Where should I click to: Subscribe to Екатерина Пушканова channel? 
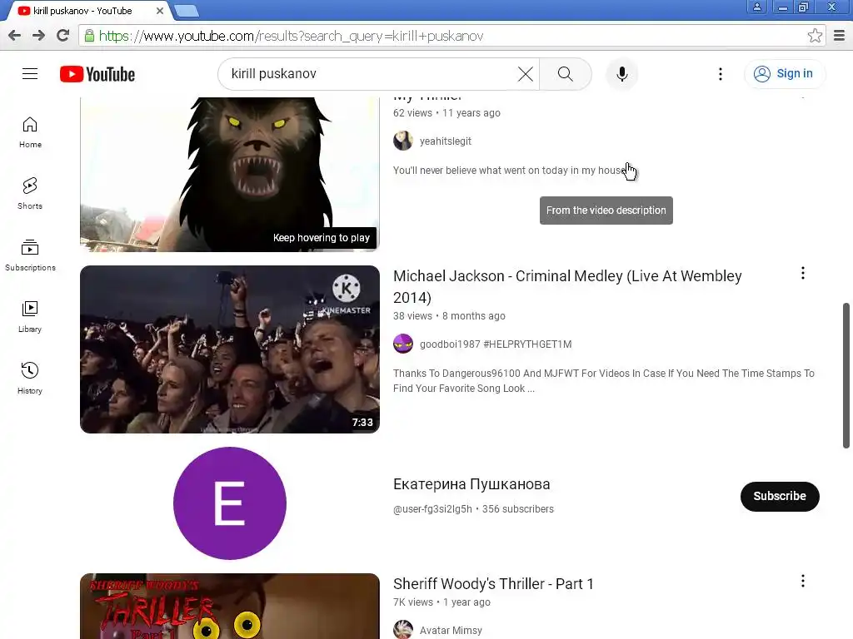pos(780,496)
